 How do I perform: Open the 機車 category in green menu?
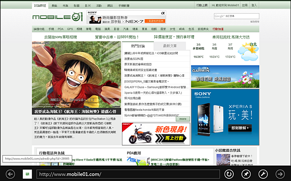click(135, 29)
